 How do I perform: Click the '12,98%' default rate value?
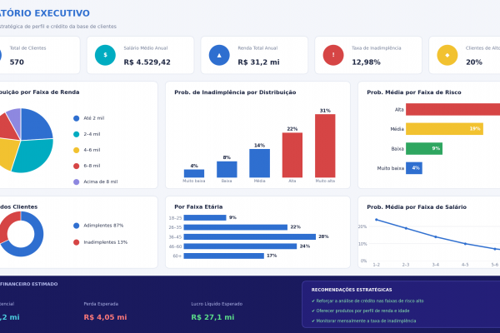[x=366, y=62]
